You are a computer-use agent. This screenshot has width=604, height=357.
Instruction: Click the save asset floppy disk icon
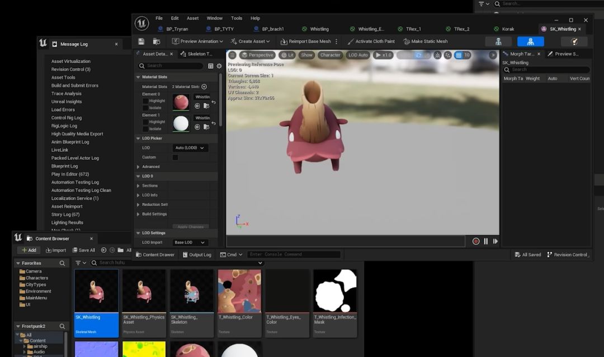coord(141,41)
